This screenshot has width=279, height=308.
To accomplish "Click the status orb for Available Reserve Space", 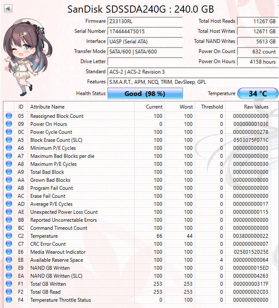I will (9, 260).
